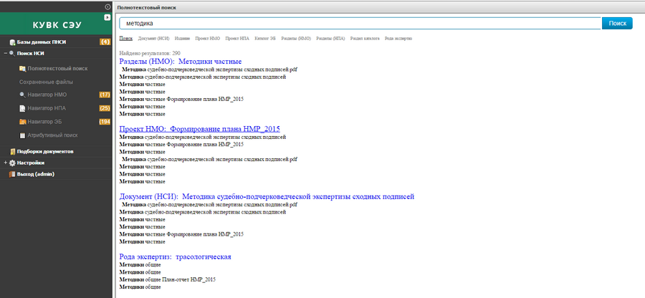This screenshot has width=645, height=298.
Task: Click the Подборки документов icon
Action: 12,152
